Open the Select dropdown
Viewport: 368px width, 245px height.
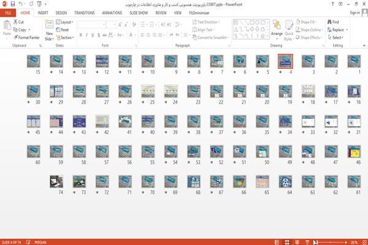335,37
